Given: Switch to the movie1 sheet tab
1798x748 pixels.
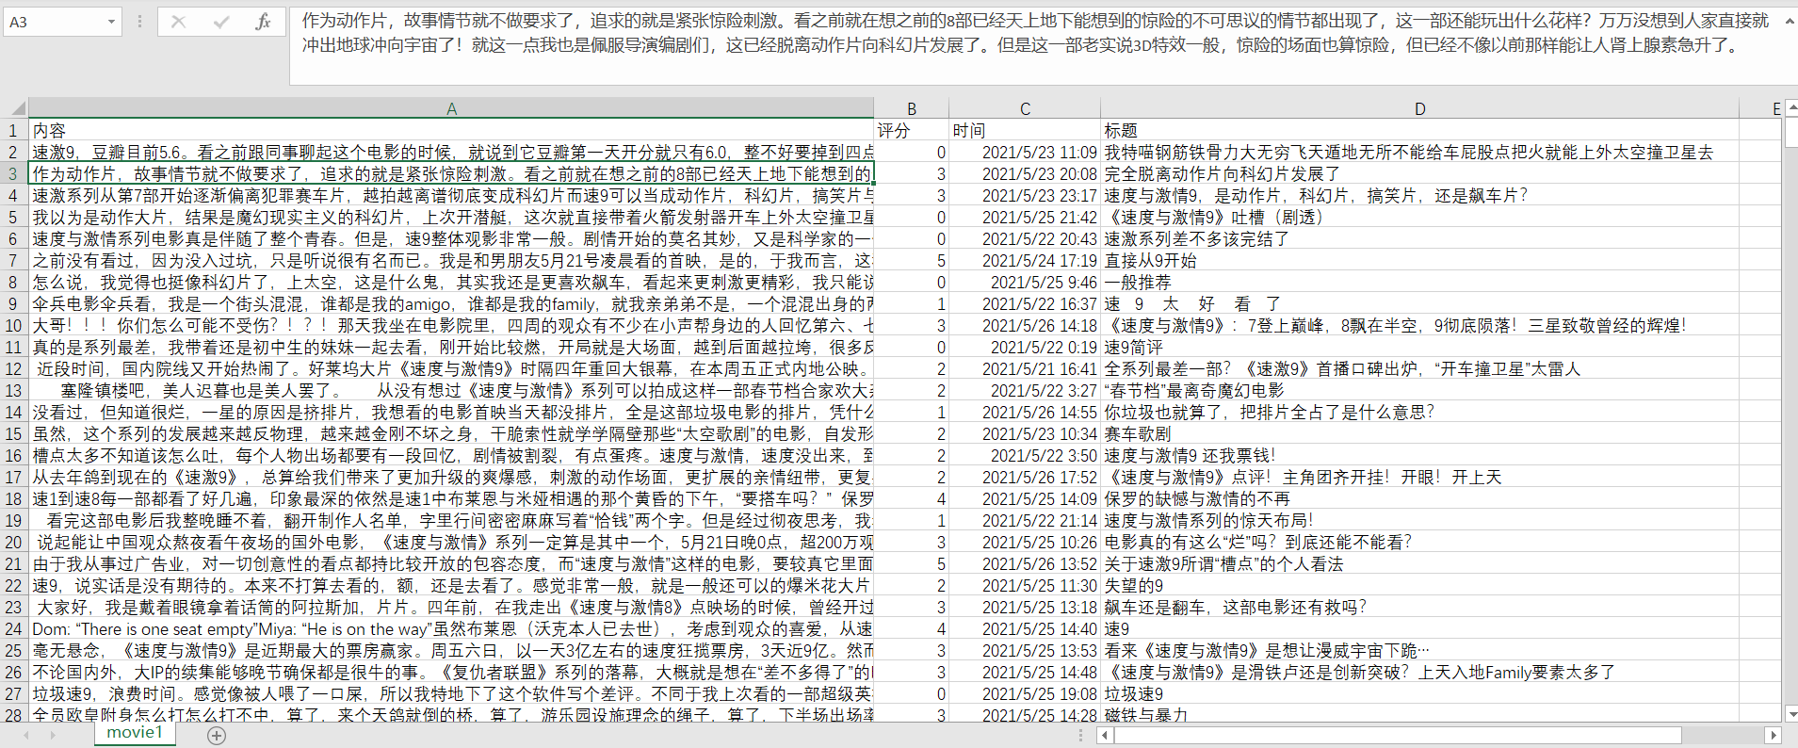Looking at the screenshot, I should coord(135,733).
